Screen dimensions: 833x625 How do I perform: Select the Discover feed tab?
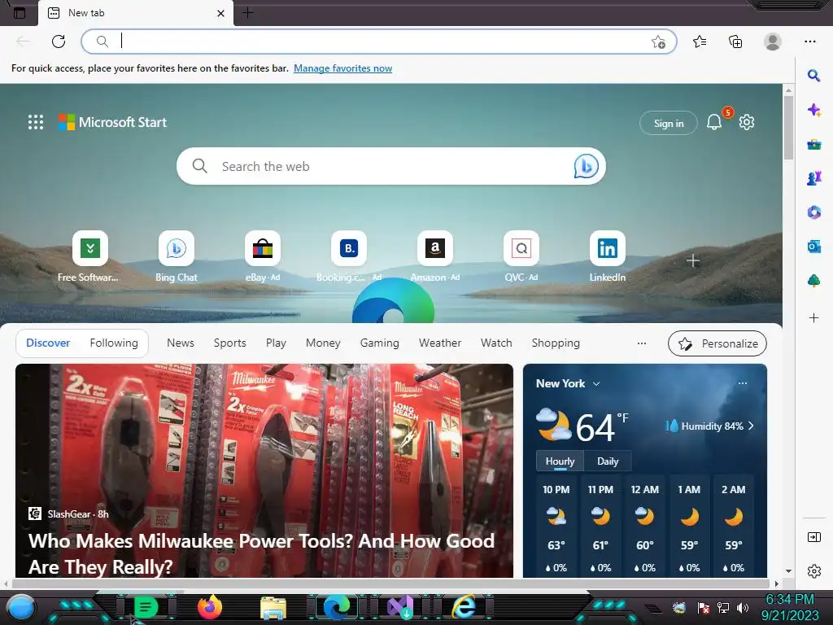pyautogui.click(x=48, y=343)
